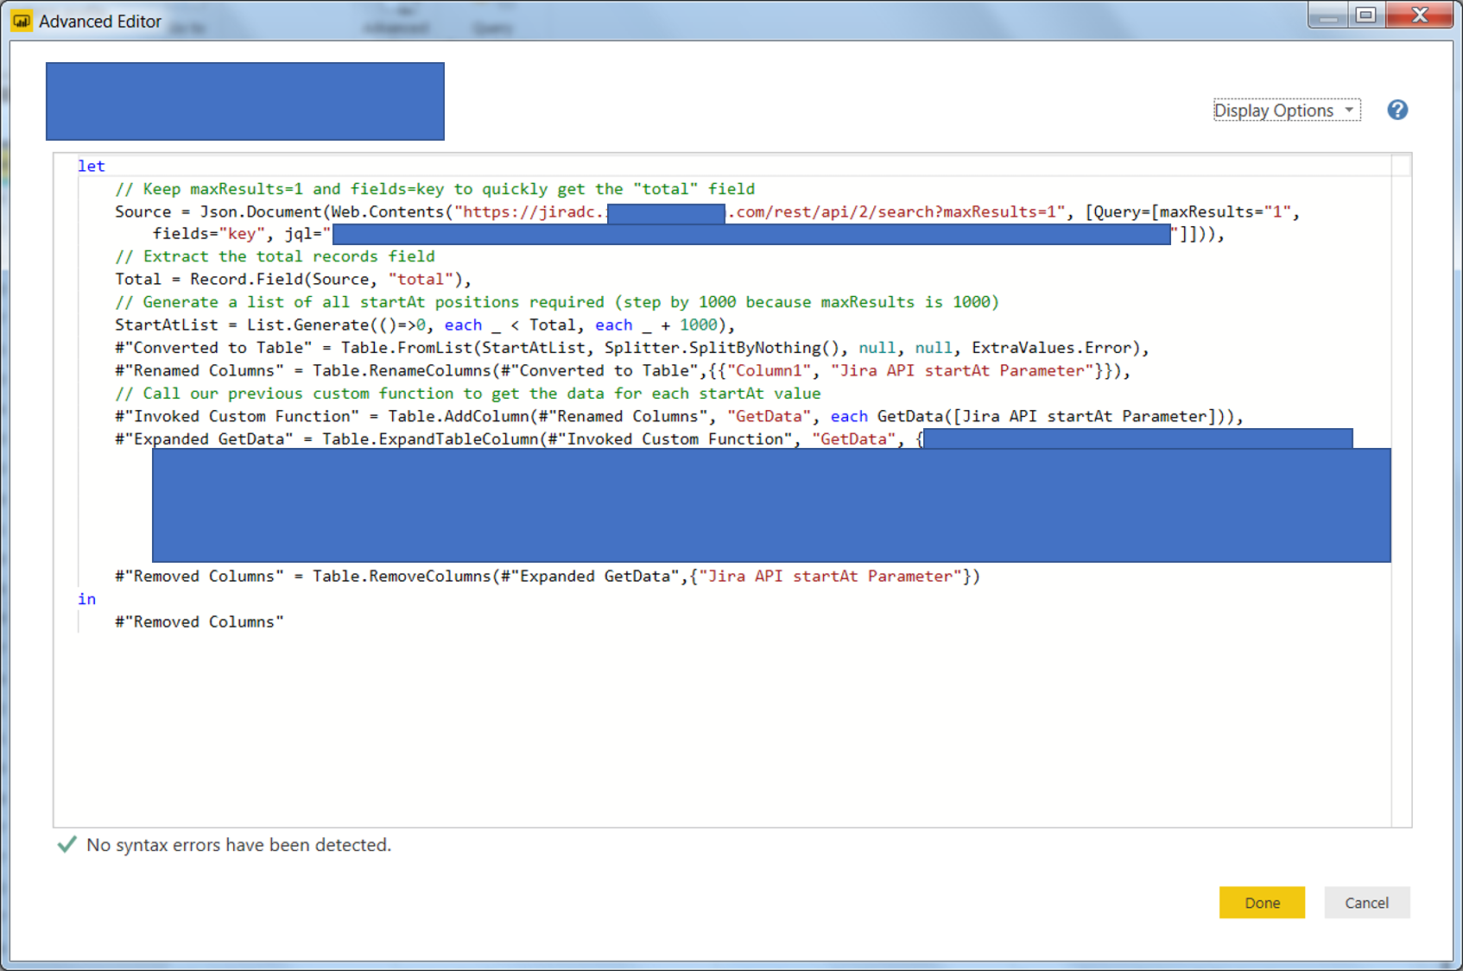Click the '// Extract the total records field' comment
The image size is (1463, 971).
coord(275,256)
